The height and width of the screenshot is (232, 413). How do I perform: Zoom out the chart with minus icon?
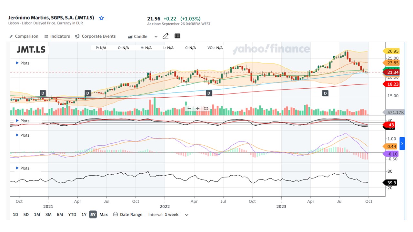point(189,108)
